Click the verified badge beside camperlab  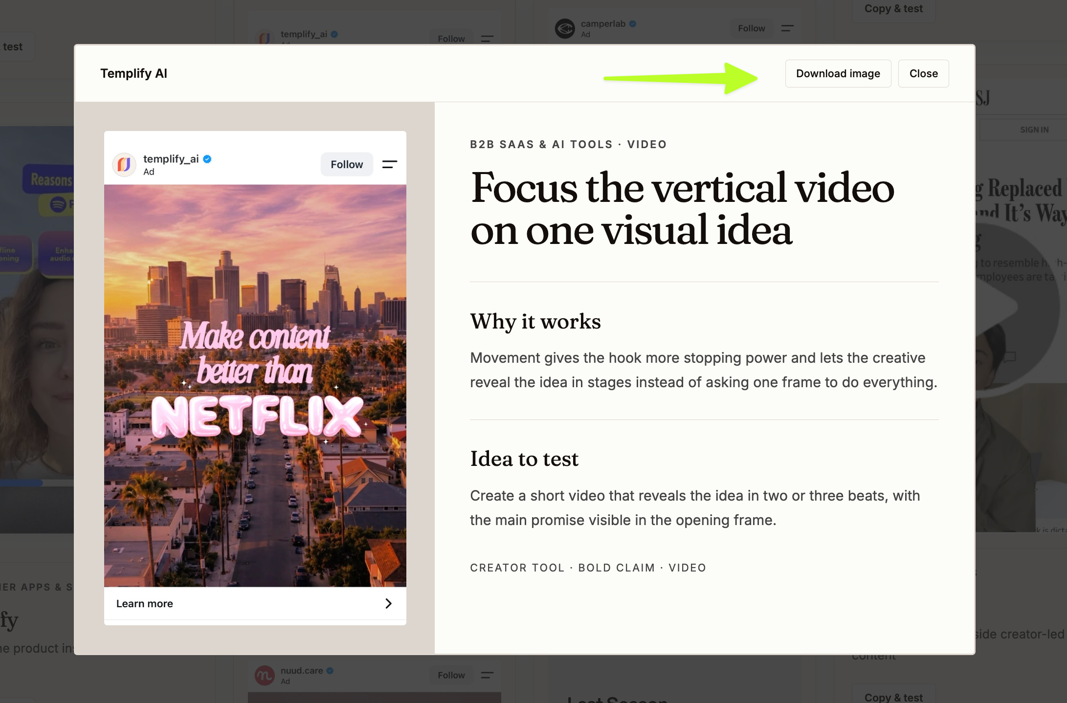click(x=632, y=23)
